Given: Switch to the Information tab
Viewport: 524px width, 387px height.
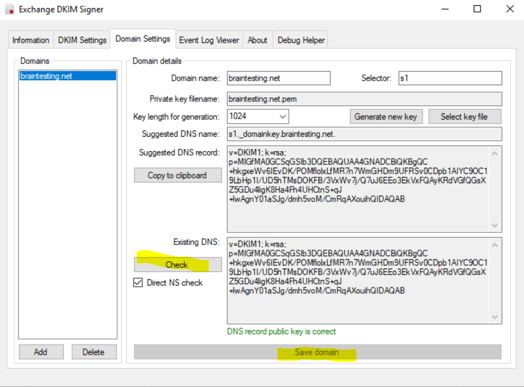Looking at the screenshot, I should 31,40.
